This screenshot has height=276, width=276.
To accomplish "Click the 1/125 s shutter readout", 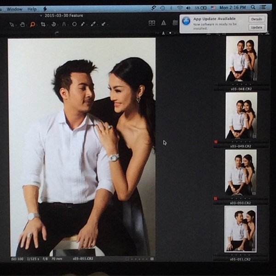I will (33, 259).
